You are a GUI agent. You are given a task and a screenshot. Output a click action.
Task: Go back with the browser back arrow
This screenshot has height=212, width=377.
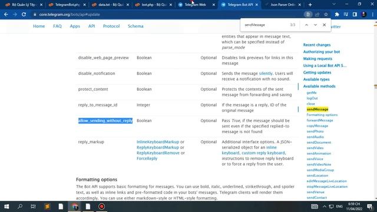(6, 14)
